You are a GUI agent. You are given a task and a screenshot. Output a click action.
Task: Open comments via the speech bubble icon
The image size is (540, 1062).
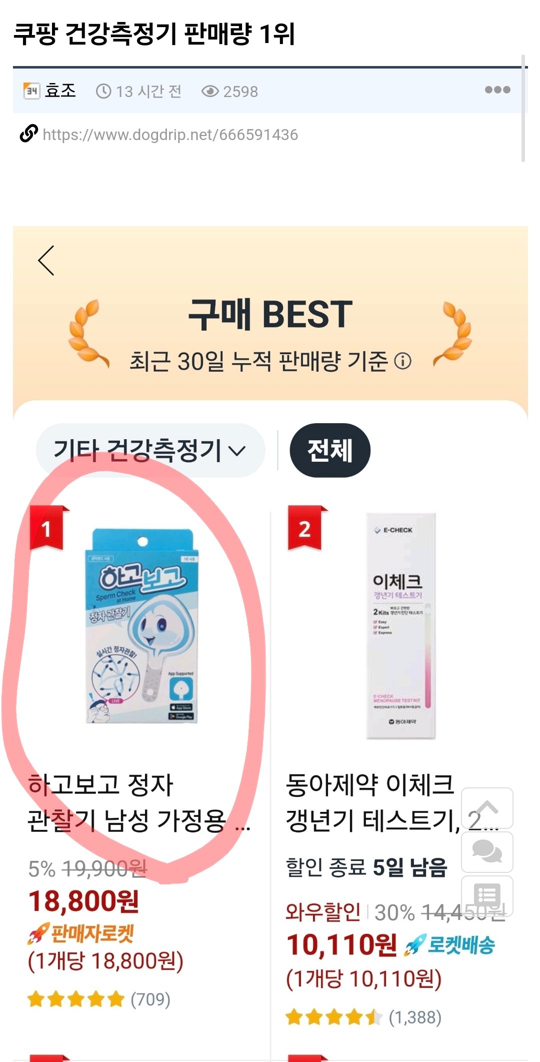487,852
